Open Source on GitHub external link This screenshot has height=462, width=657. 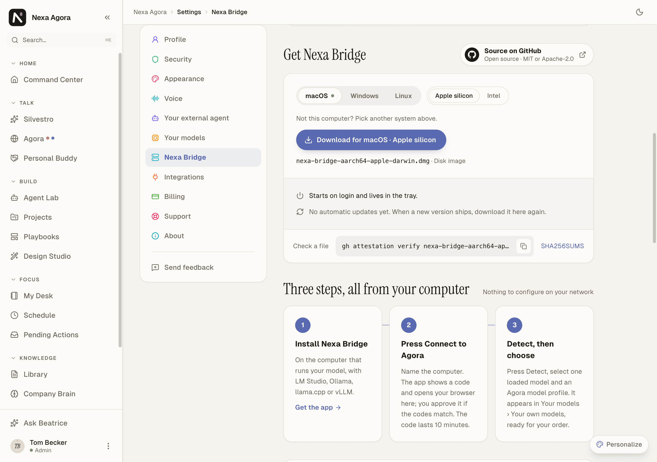(527, 55)
